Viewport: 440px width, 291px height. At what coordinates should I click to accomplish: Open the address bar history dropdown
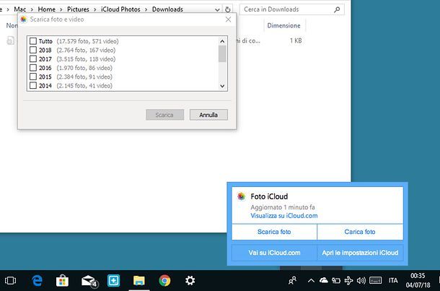click(217, 9)
